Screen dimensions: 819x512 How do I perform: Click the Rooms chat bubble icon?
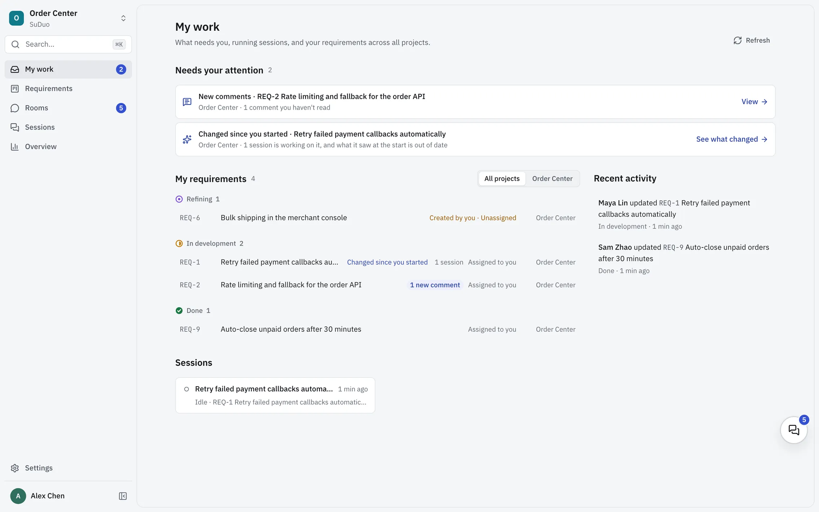click(15, 108)
